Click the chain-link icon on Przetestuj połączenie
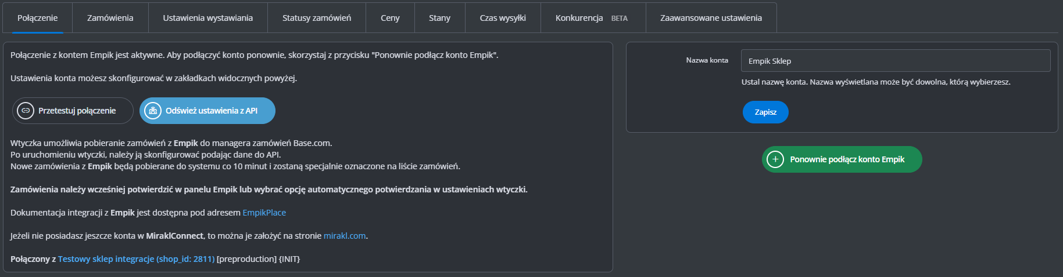This screenshot has height=277, width=1063. coord(26,111)
